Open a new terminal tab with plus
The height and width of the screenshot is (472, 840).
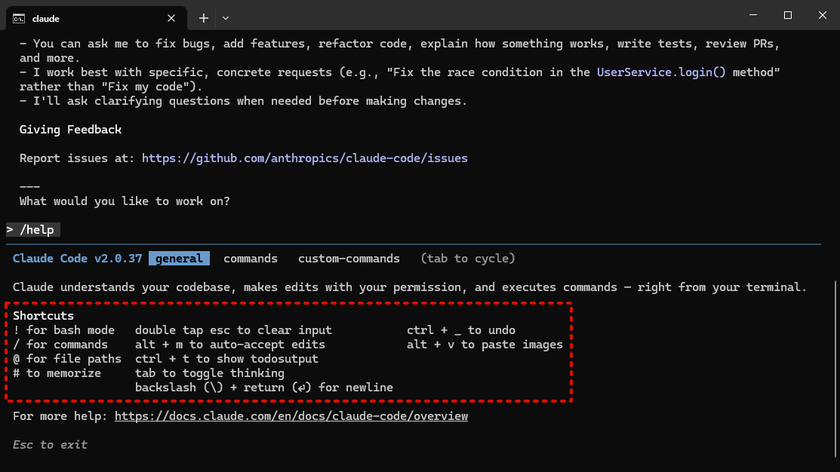[x=204, y=18]
